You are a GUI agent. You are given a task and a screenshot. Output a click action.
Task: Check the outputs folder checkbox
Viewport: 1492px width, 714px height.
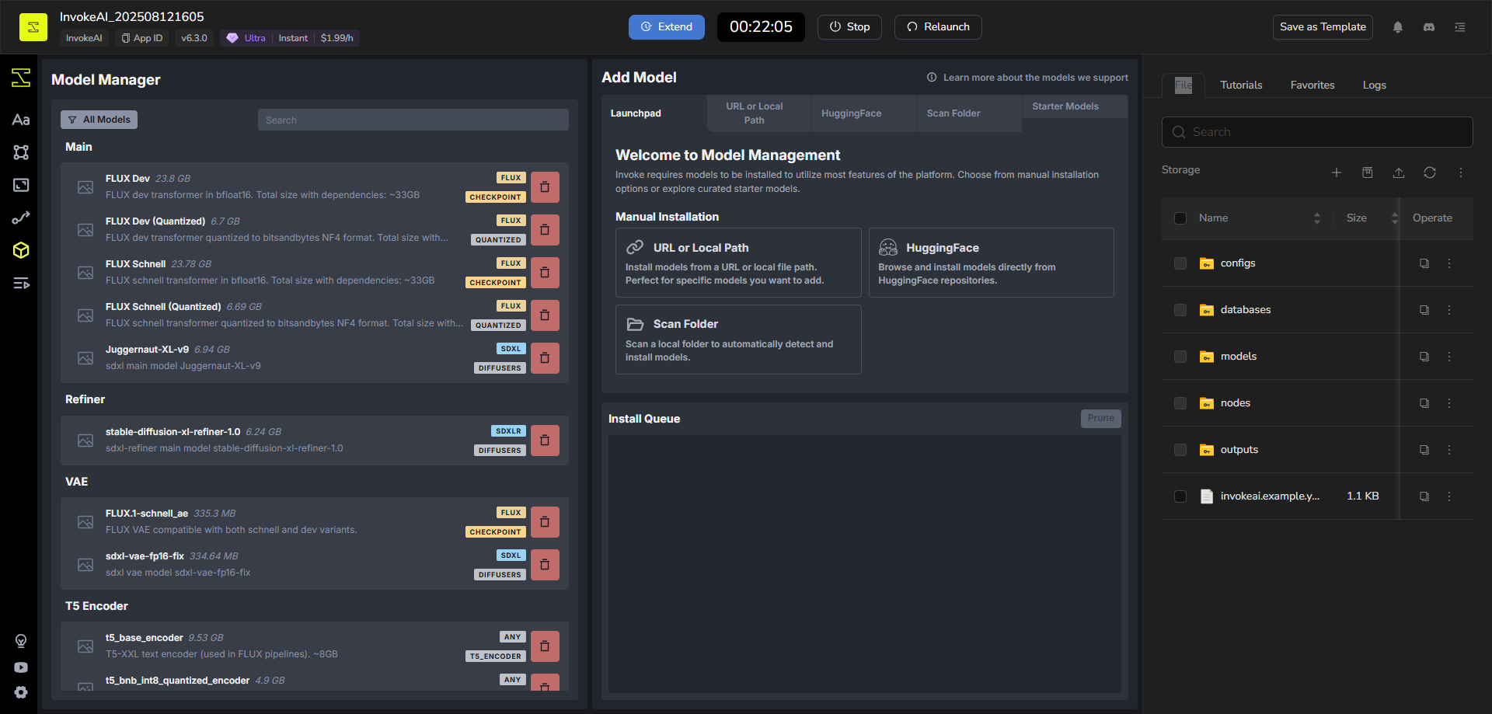click(1180, 450)
